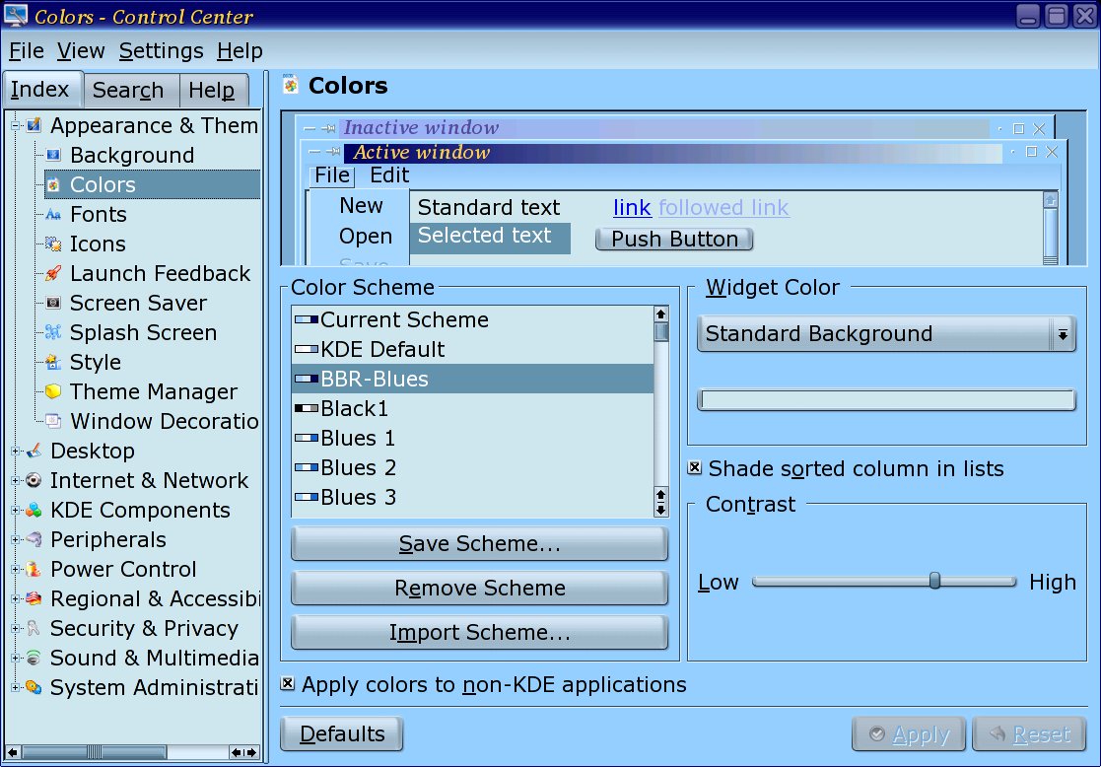Click the Screen Saver icon
The width and height of the screenshot is (1101, 767).
click(53, 303)
